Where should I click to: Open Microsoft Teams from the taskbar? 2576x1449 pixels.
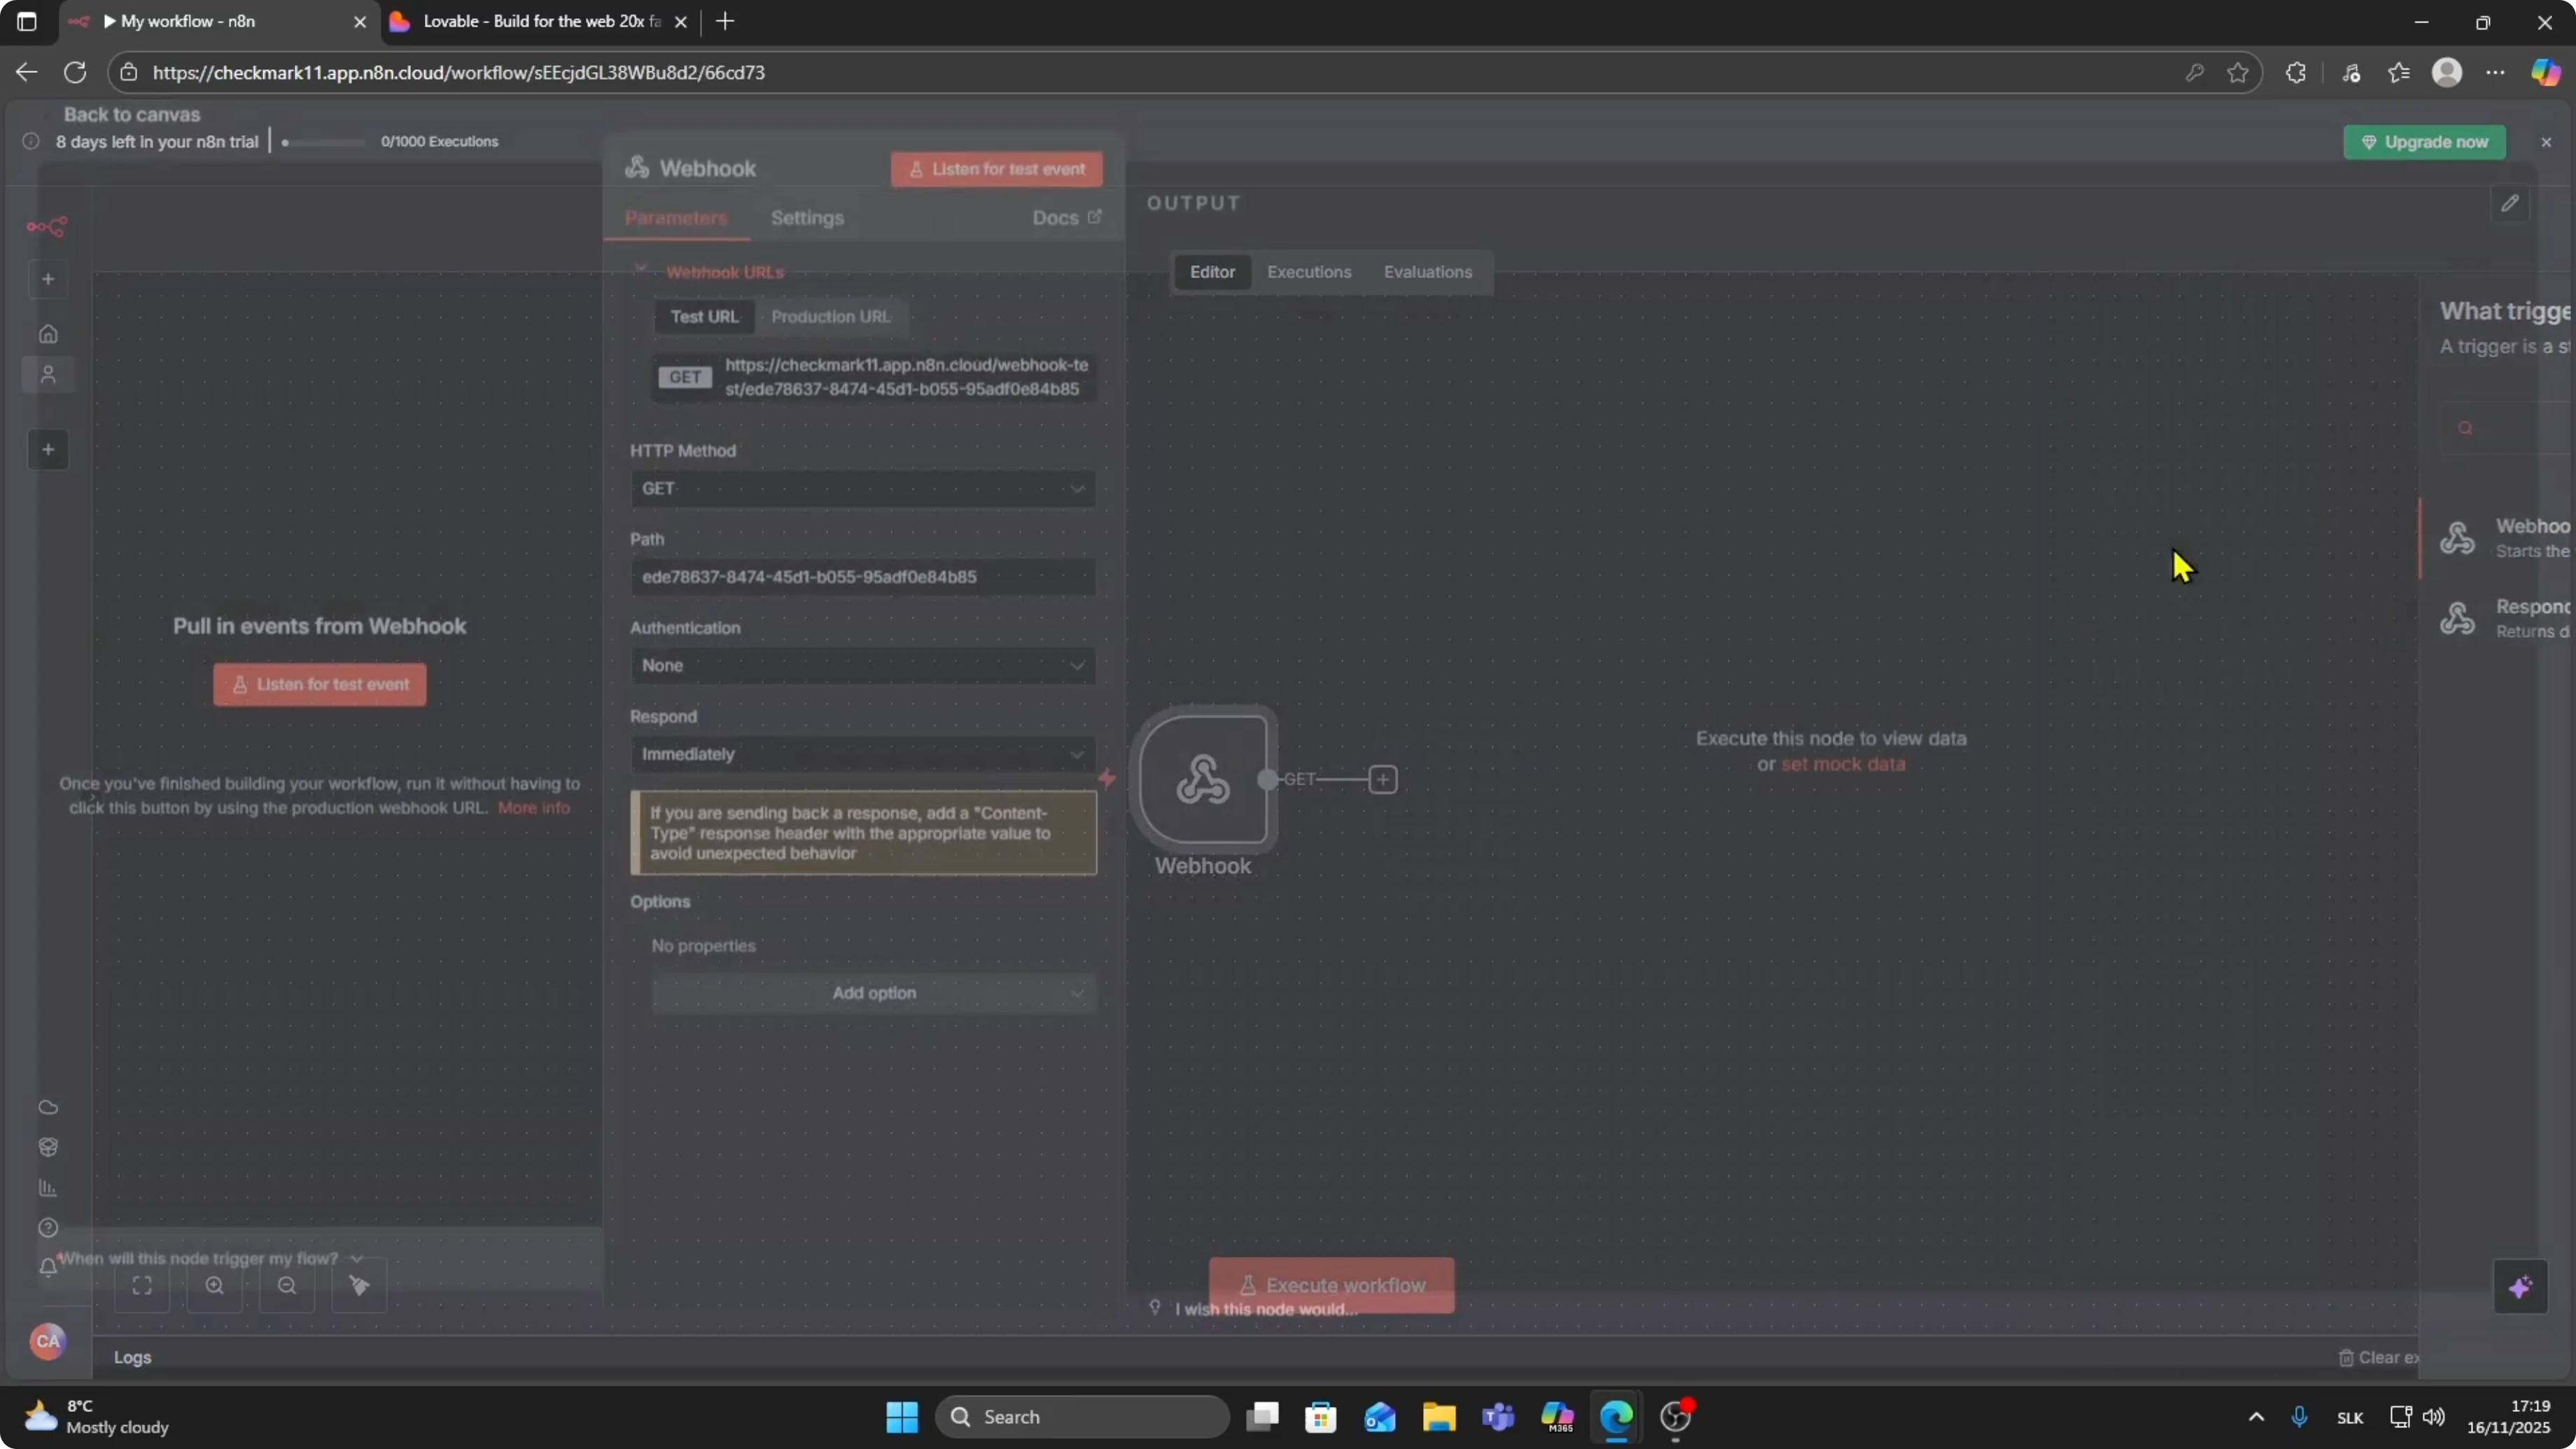tap(1498, 1417)
